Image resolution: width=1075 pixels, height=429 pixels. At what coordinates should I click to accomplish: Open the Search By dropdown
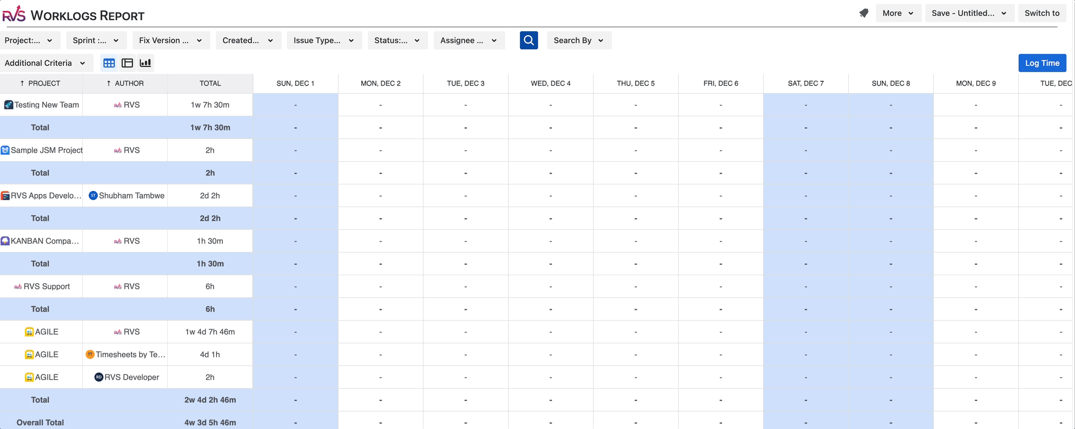pos(578,40)
